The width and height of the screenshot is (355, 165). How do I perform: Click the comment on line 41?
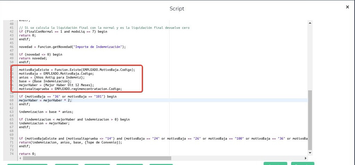pos(104,27)
